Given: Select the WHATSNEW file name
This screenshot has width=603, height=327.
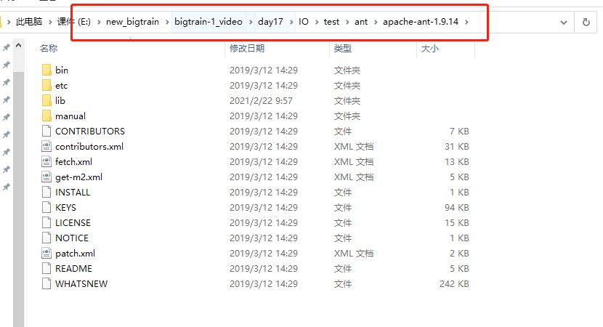Looking at the screenshot, I should click(81, 284).
